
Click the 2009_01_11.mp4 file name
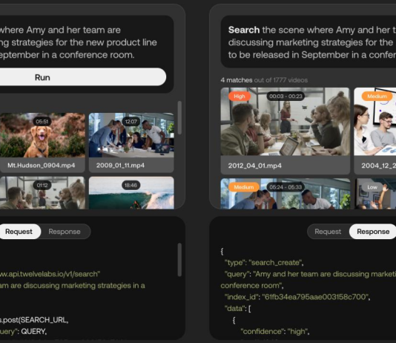120,166
